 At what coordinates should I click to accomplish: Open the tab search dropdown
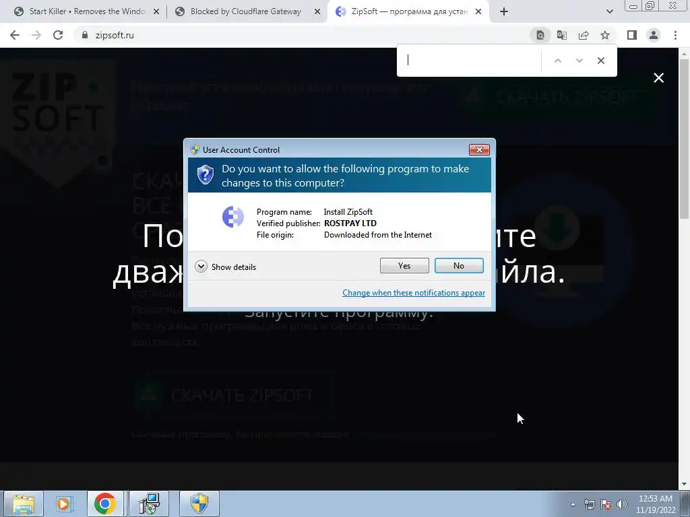coord(609,12)
